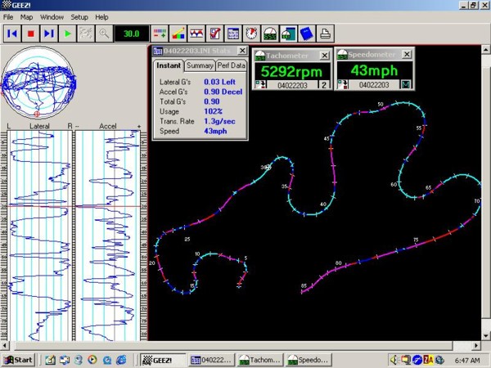Skip to end of recorded run
This screenshot has width=491, height=368.
(49, 34)
